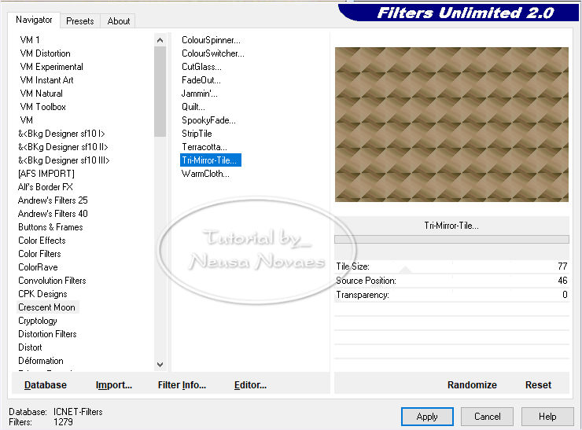Choose &<Bkg Designer sf10 I> category
Screen dimensions: 582x430
(x=61, y=133)
